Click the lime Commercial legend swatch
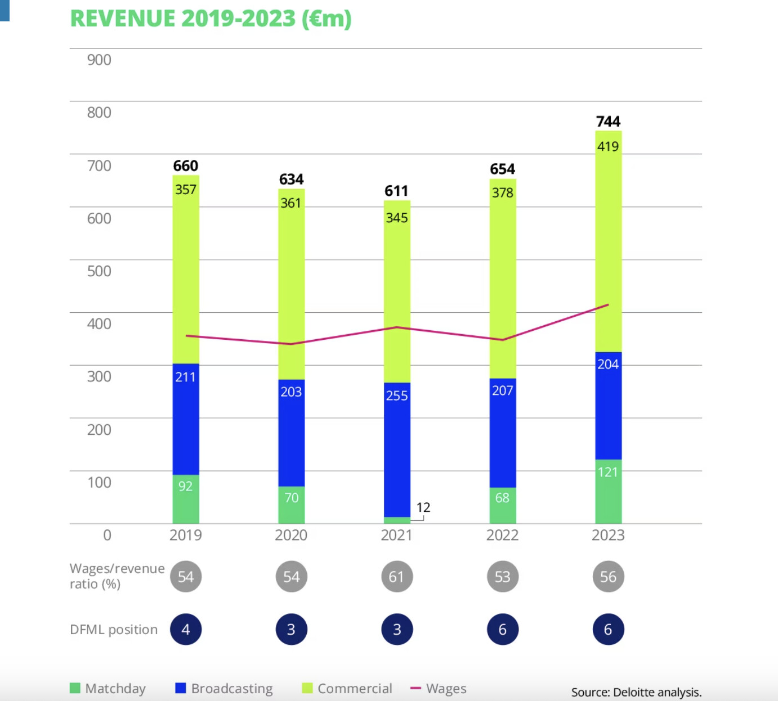 [307, 688]
